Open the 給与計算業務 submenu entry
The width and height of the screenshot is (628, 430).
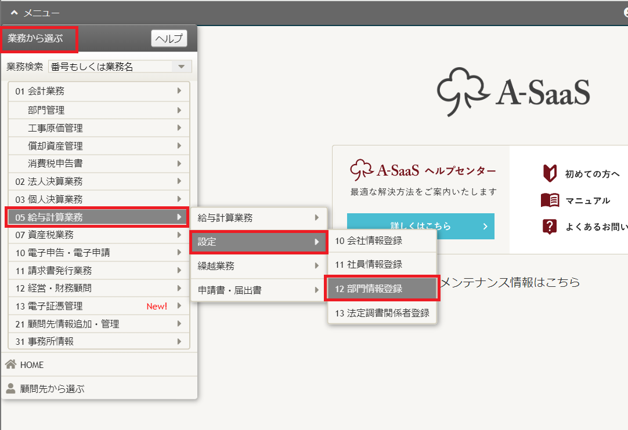(x=259, y=217)
